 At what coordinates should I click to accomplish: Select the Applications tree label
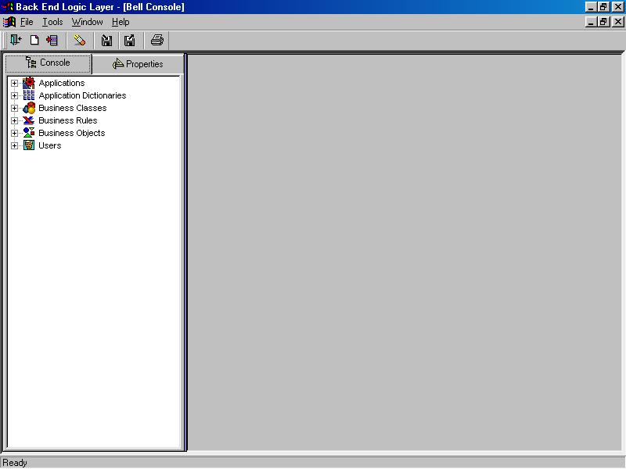[x=62, y=83]
